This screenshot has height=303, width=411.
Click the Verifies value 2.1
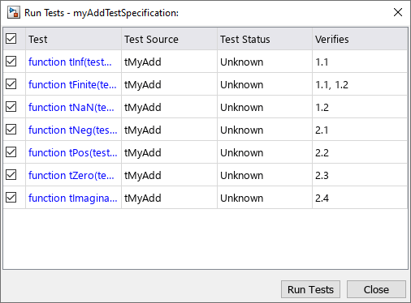click(x=322, y=130)
